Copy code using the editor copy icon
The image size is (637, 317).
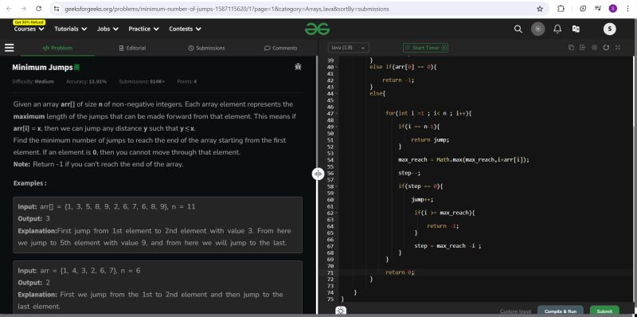click(571, 48)
